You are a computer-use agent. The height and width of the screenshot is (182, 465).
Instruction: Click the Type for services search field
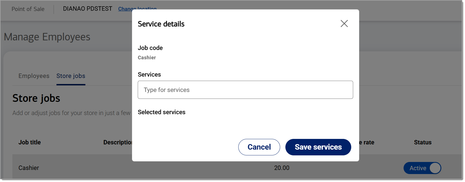pos(245,89)
